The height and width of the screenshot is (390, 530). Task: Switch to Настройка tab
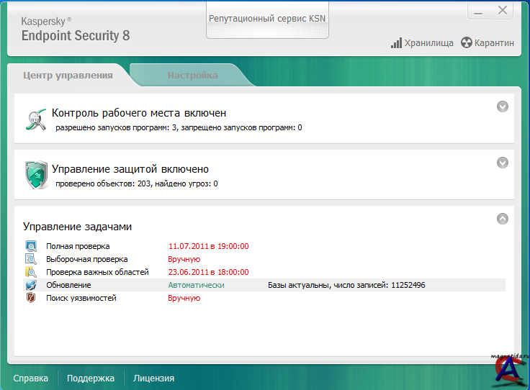[193, 75]
